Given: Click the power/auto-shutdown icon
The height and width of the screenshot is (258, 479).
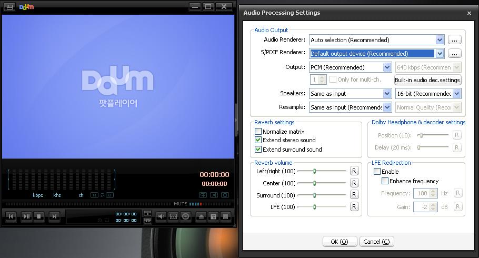Looking at the screenshot, I should click(225, 195).
